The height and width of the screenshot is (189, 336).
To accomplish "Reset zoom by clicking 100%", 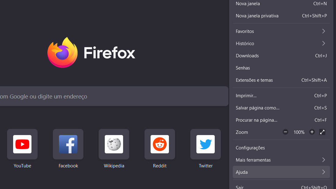I will pos(299,132).
